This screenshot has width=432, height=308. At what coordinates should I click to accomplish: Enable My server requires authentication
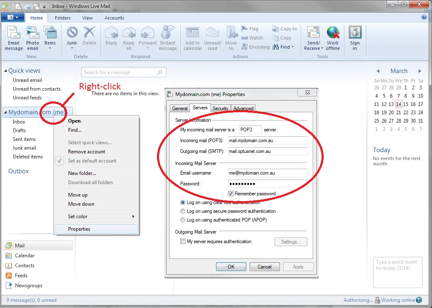coord(183,241)
